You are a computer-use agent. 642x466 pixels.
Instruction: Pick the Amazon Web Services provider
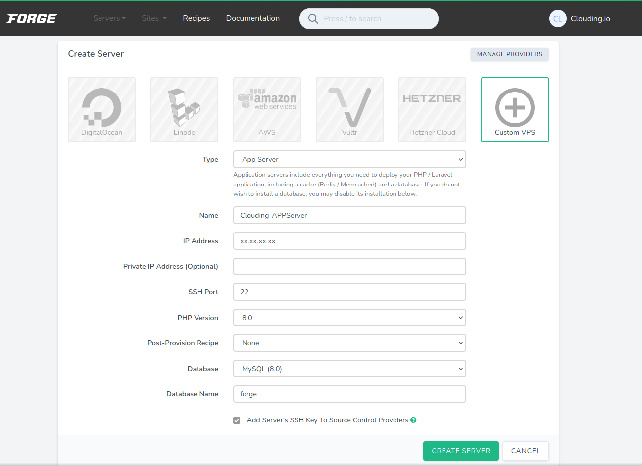pyautogui.click(x=267, y=110)
